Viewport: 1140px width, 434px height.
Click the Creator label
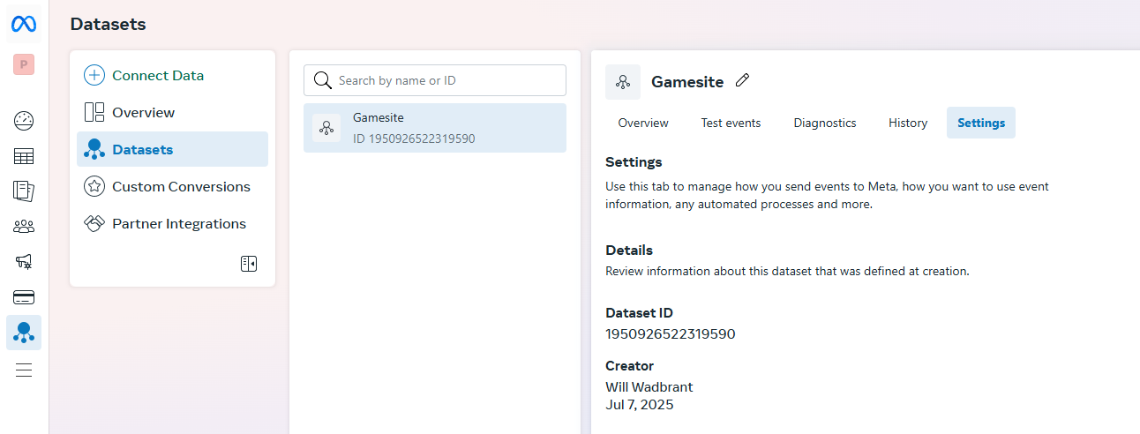tap(629, 365)
